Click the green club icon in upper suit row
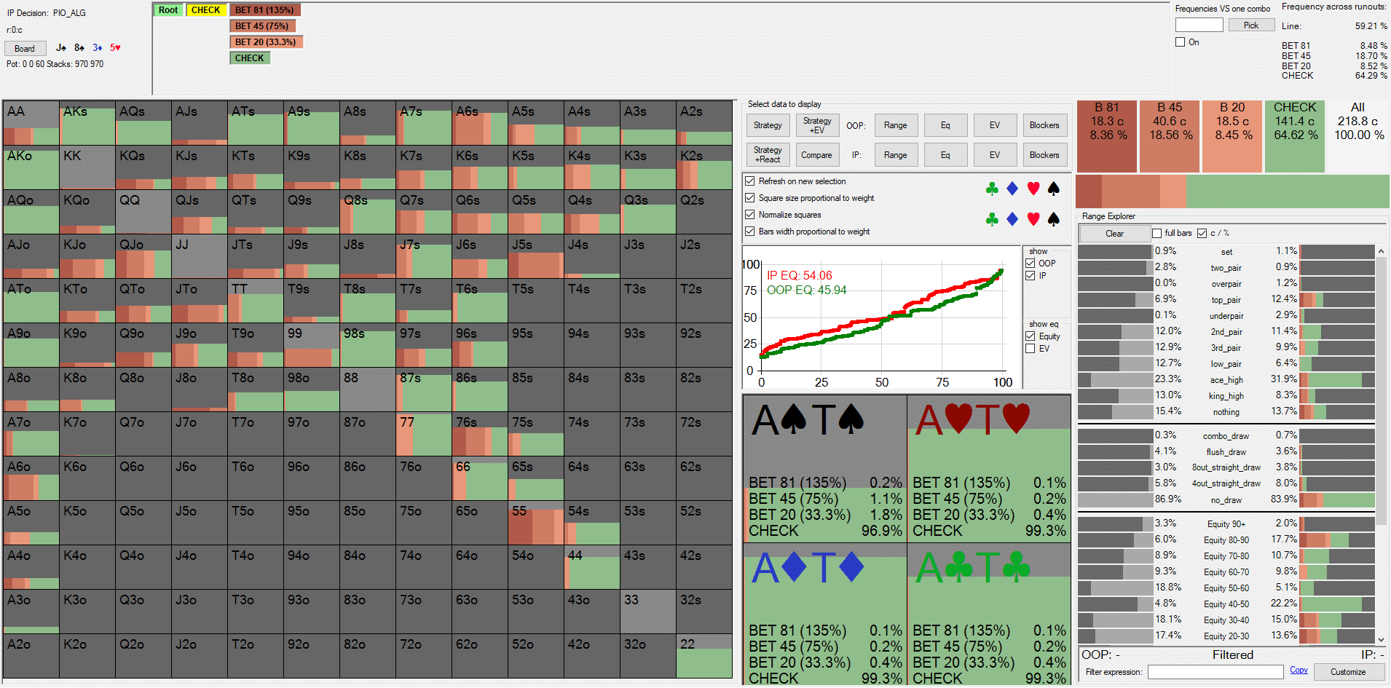 (x=991, y=189)
